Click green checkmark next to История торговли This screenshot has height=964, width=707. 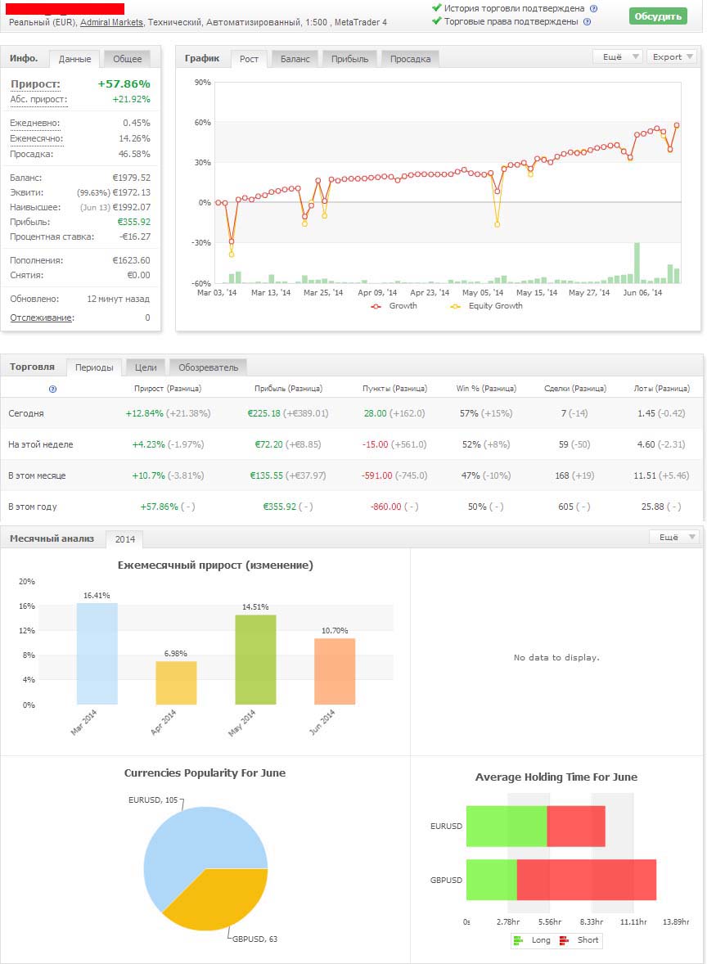(437, 8)
